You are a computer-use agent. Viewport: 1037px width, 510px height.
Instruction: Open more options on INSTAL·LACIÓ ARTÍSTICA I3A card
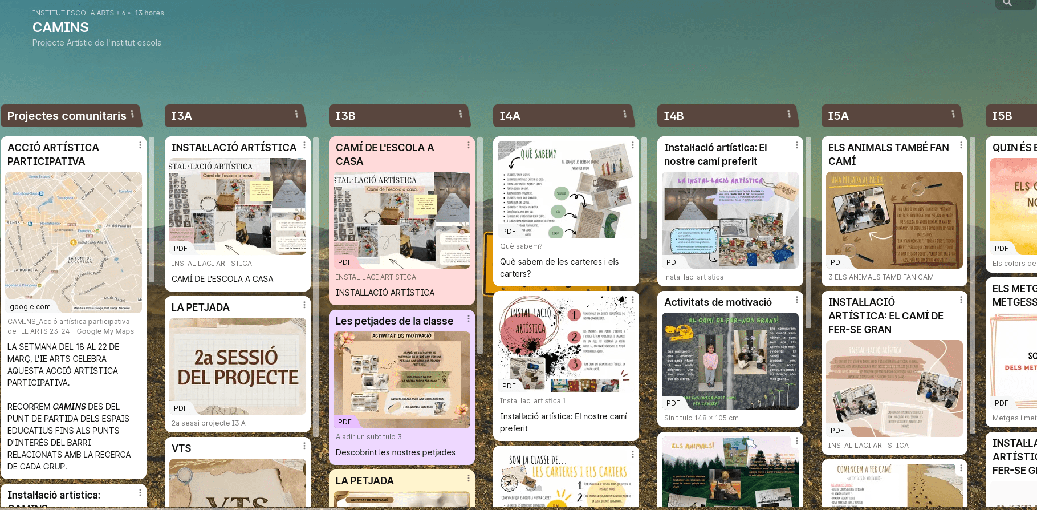coord(304,145)
